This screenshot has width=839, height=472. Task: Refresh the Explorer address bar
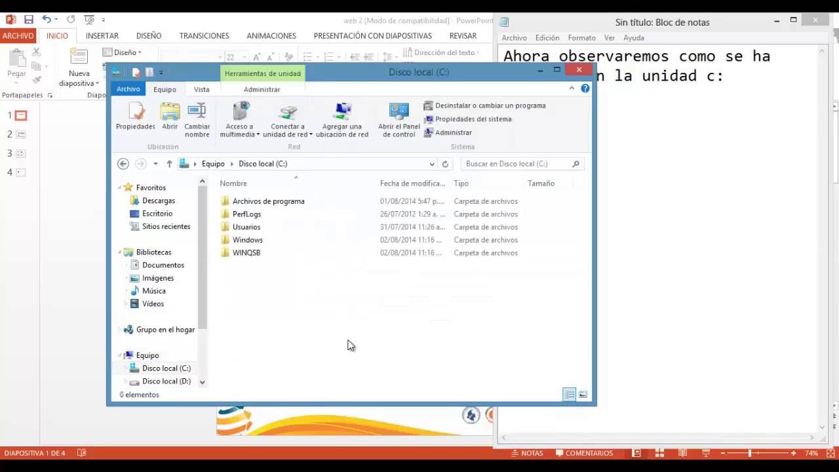(x=445, y=164)
